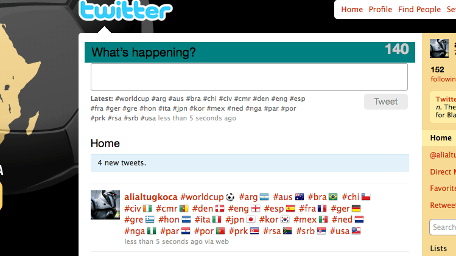Open the Home navigation link
Screen dimensions: 456x256
point(352,9)
